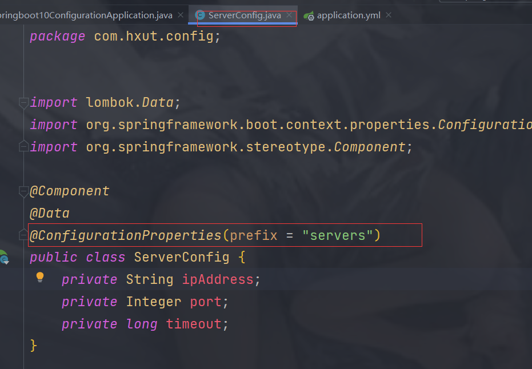Click the @Data annotation

(50, 214)
